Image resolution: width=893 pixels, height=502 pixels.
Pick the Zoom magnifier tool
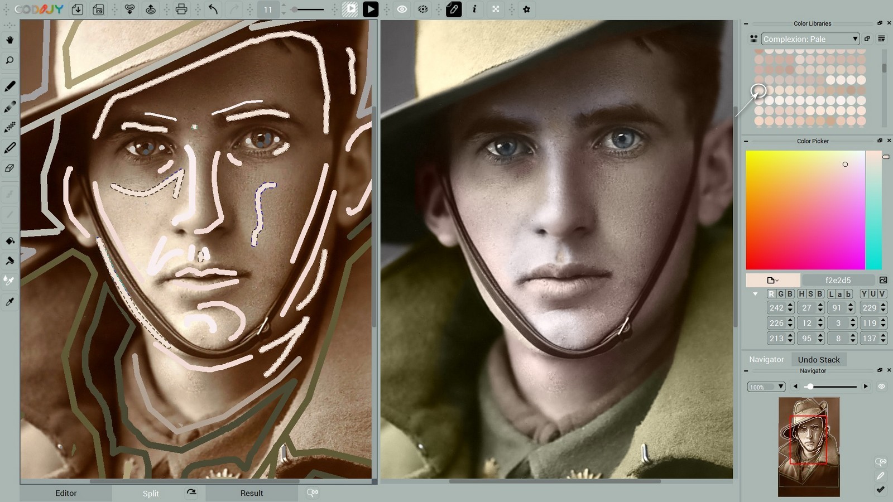pos(9,60)
